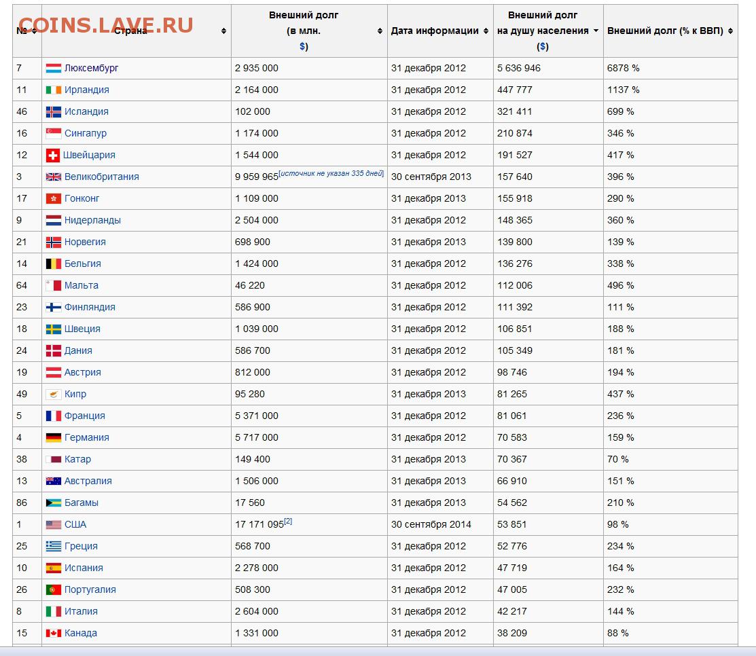Sort by Дата информации column arrows
This screenshot has width=756, height=656.
pos(486,31)
